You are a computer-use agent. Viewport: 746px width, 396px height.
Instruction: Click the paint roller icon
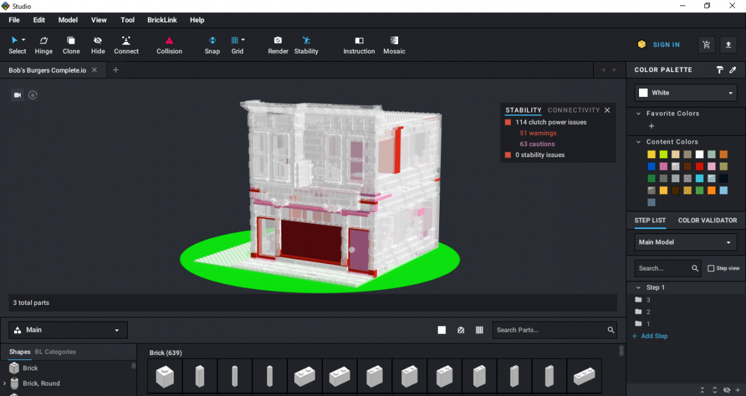click(720, 70)
